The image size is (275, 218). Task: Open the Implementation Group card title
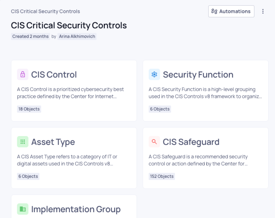tap(76, 209)
